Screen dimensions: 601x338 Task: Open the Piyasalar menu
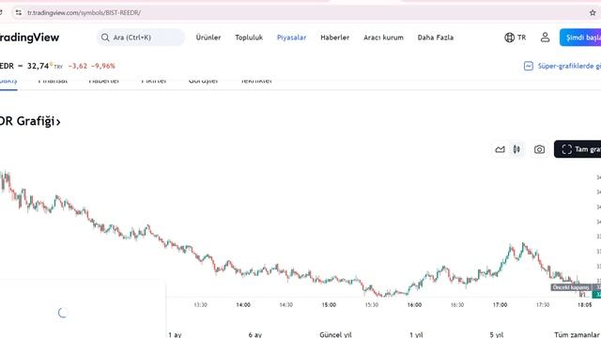(x=291, y=38)
